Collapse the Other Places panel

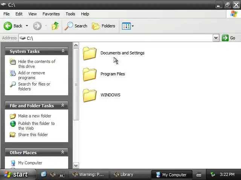coord(63,152)
